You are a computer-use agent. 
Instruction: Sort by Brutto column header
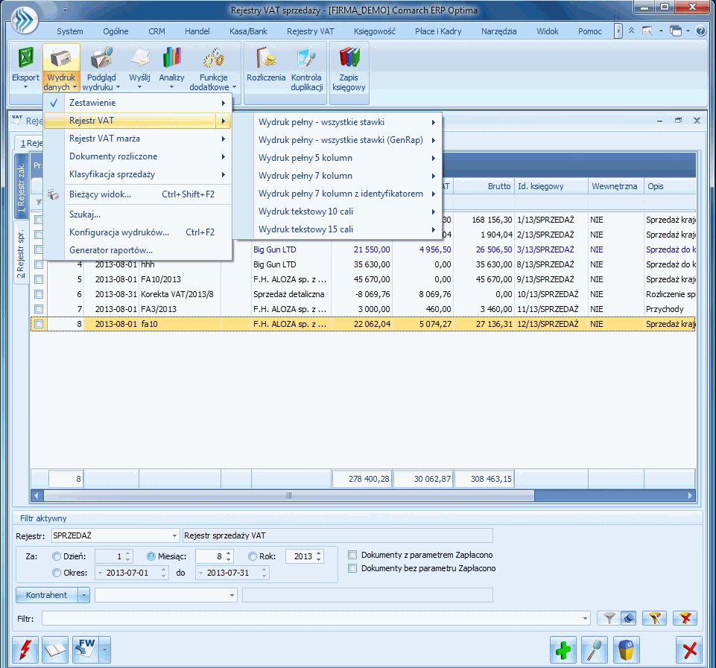[484, 186]
